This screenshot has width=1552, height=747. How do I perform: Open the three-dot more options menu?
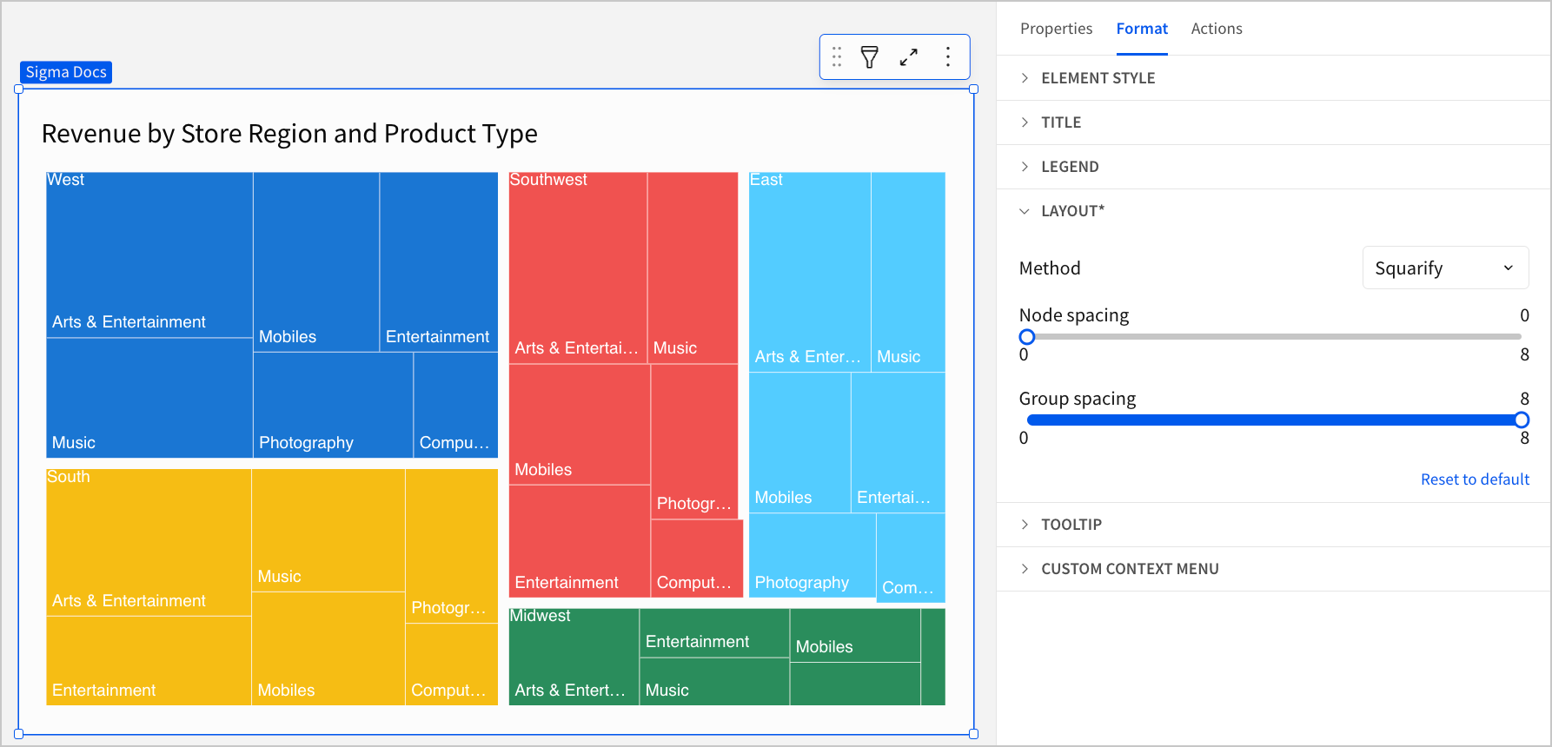(948, 57)
